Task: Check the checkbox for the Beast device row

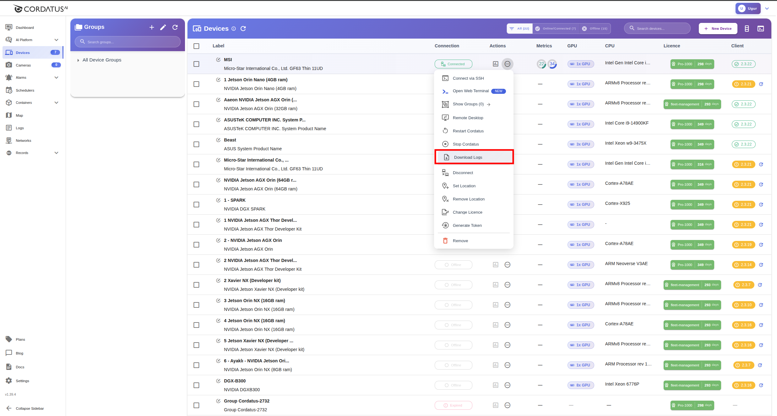Action: [x=196, y=144]
